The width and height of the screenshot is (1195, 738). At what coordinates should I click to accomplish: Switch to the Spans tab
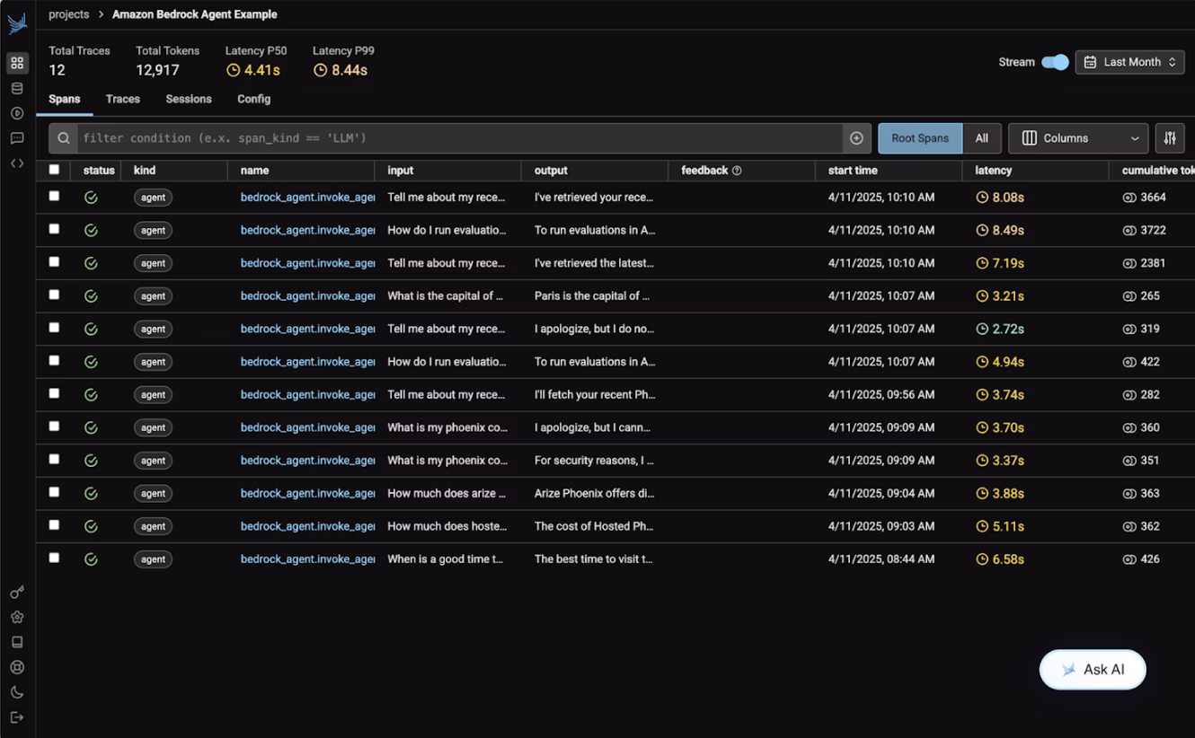tap(65, 99)
